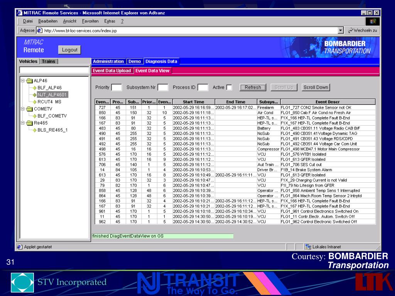Click the Internet Explorer icon in the title bar
This screenshot has width=395, height=296.
tap(20, 13)
